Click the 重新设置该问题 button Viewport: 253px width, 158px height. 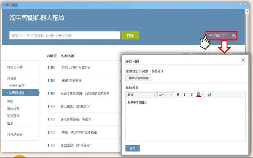pyautogui.click(x=139, y=78)
